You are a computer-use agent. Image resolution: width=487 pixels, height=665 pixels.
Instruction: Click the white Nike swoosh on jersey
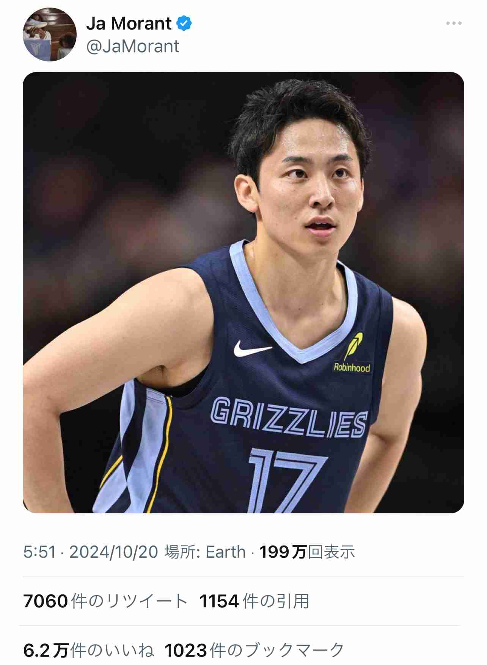tap(252, 349)
